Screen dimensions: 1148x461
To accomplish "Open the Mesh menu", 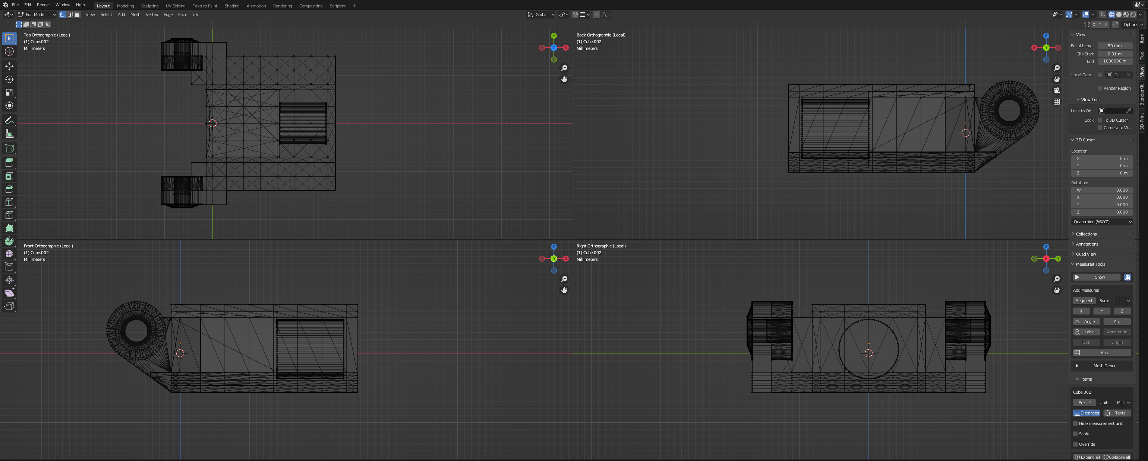I will pos(135,15).
